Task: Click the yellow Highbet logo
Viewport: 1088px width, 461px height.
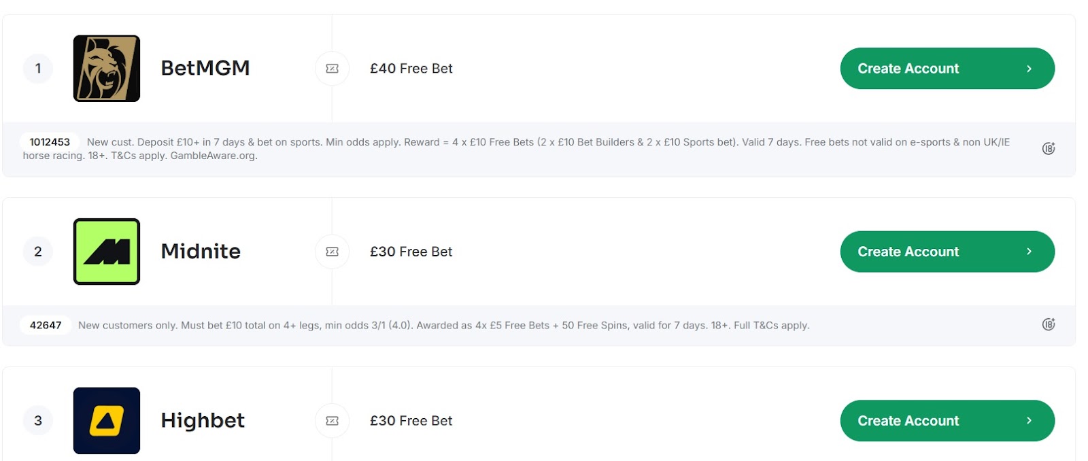Action: [107, 421]
